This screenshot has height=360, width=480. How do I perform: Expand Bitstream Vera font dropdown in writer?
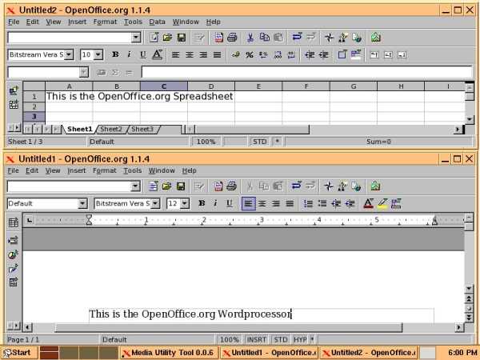point(155,203)
